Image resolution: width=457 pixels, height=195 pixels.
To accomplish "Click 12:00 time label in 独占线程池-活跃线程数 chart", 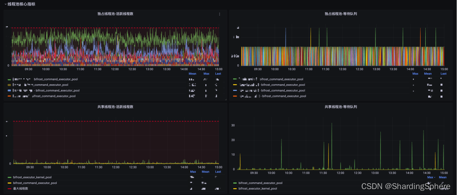I will (115, 69).
